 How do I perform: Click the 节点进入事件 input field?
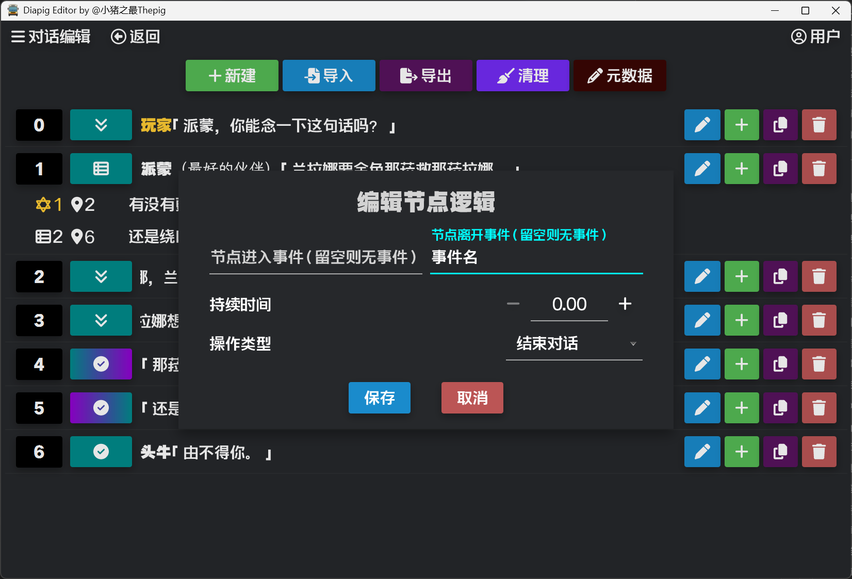[315, 257]
